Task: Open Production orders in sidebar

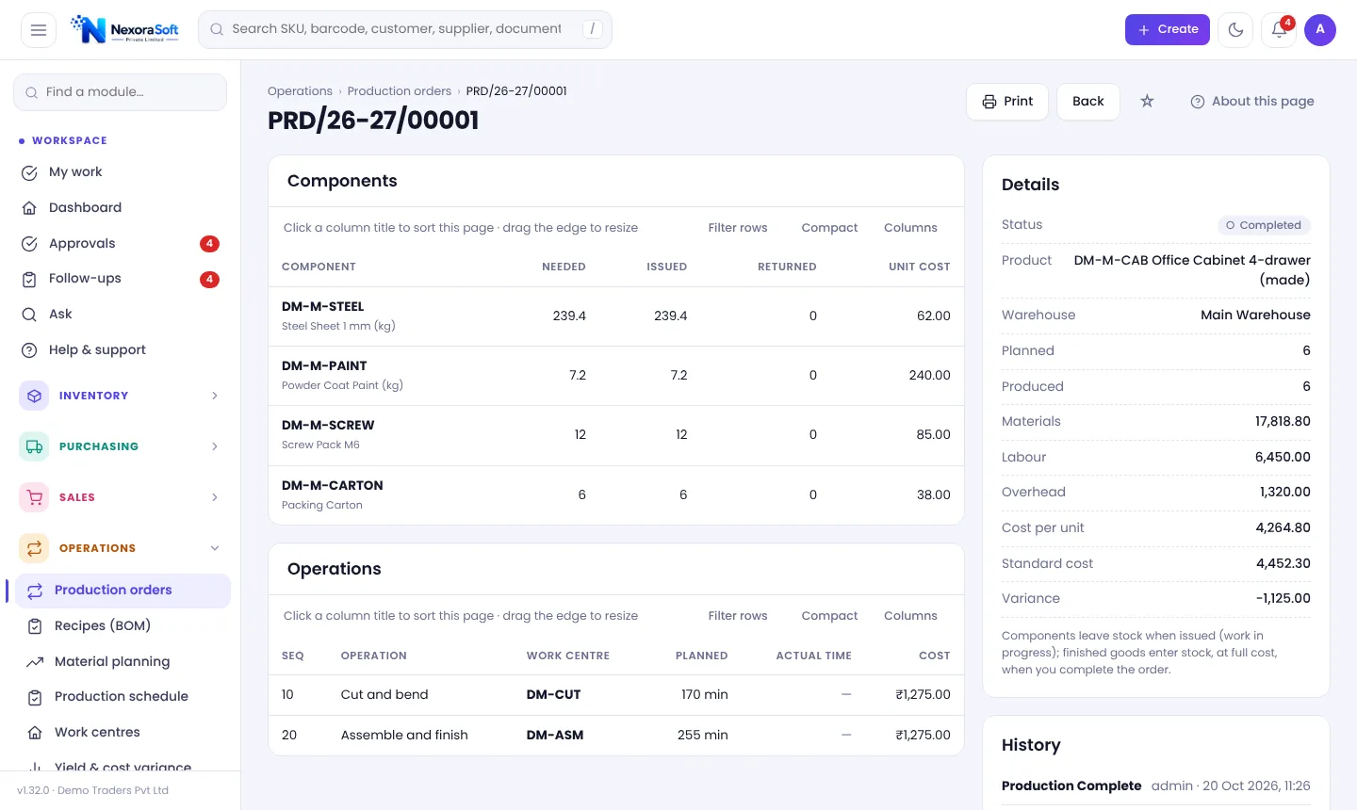Action: click(x=123, y=591)
